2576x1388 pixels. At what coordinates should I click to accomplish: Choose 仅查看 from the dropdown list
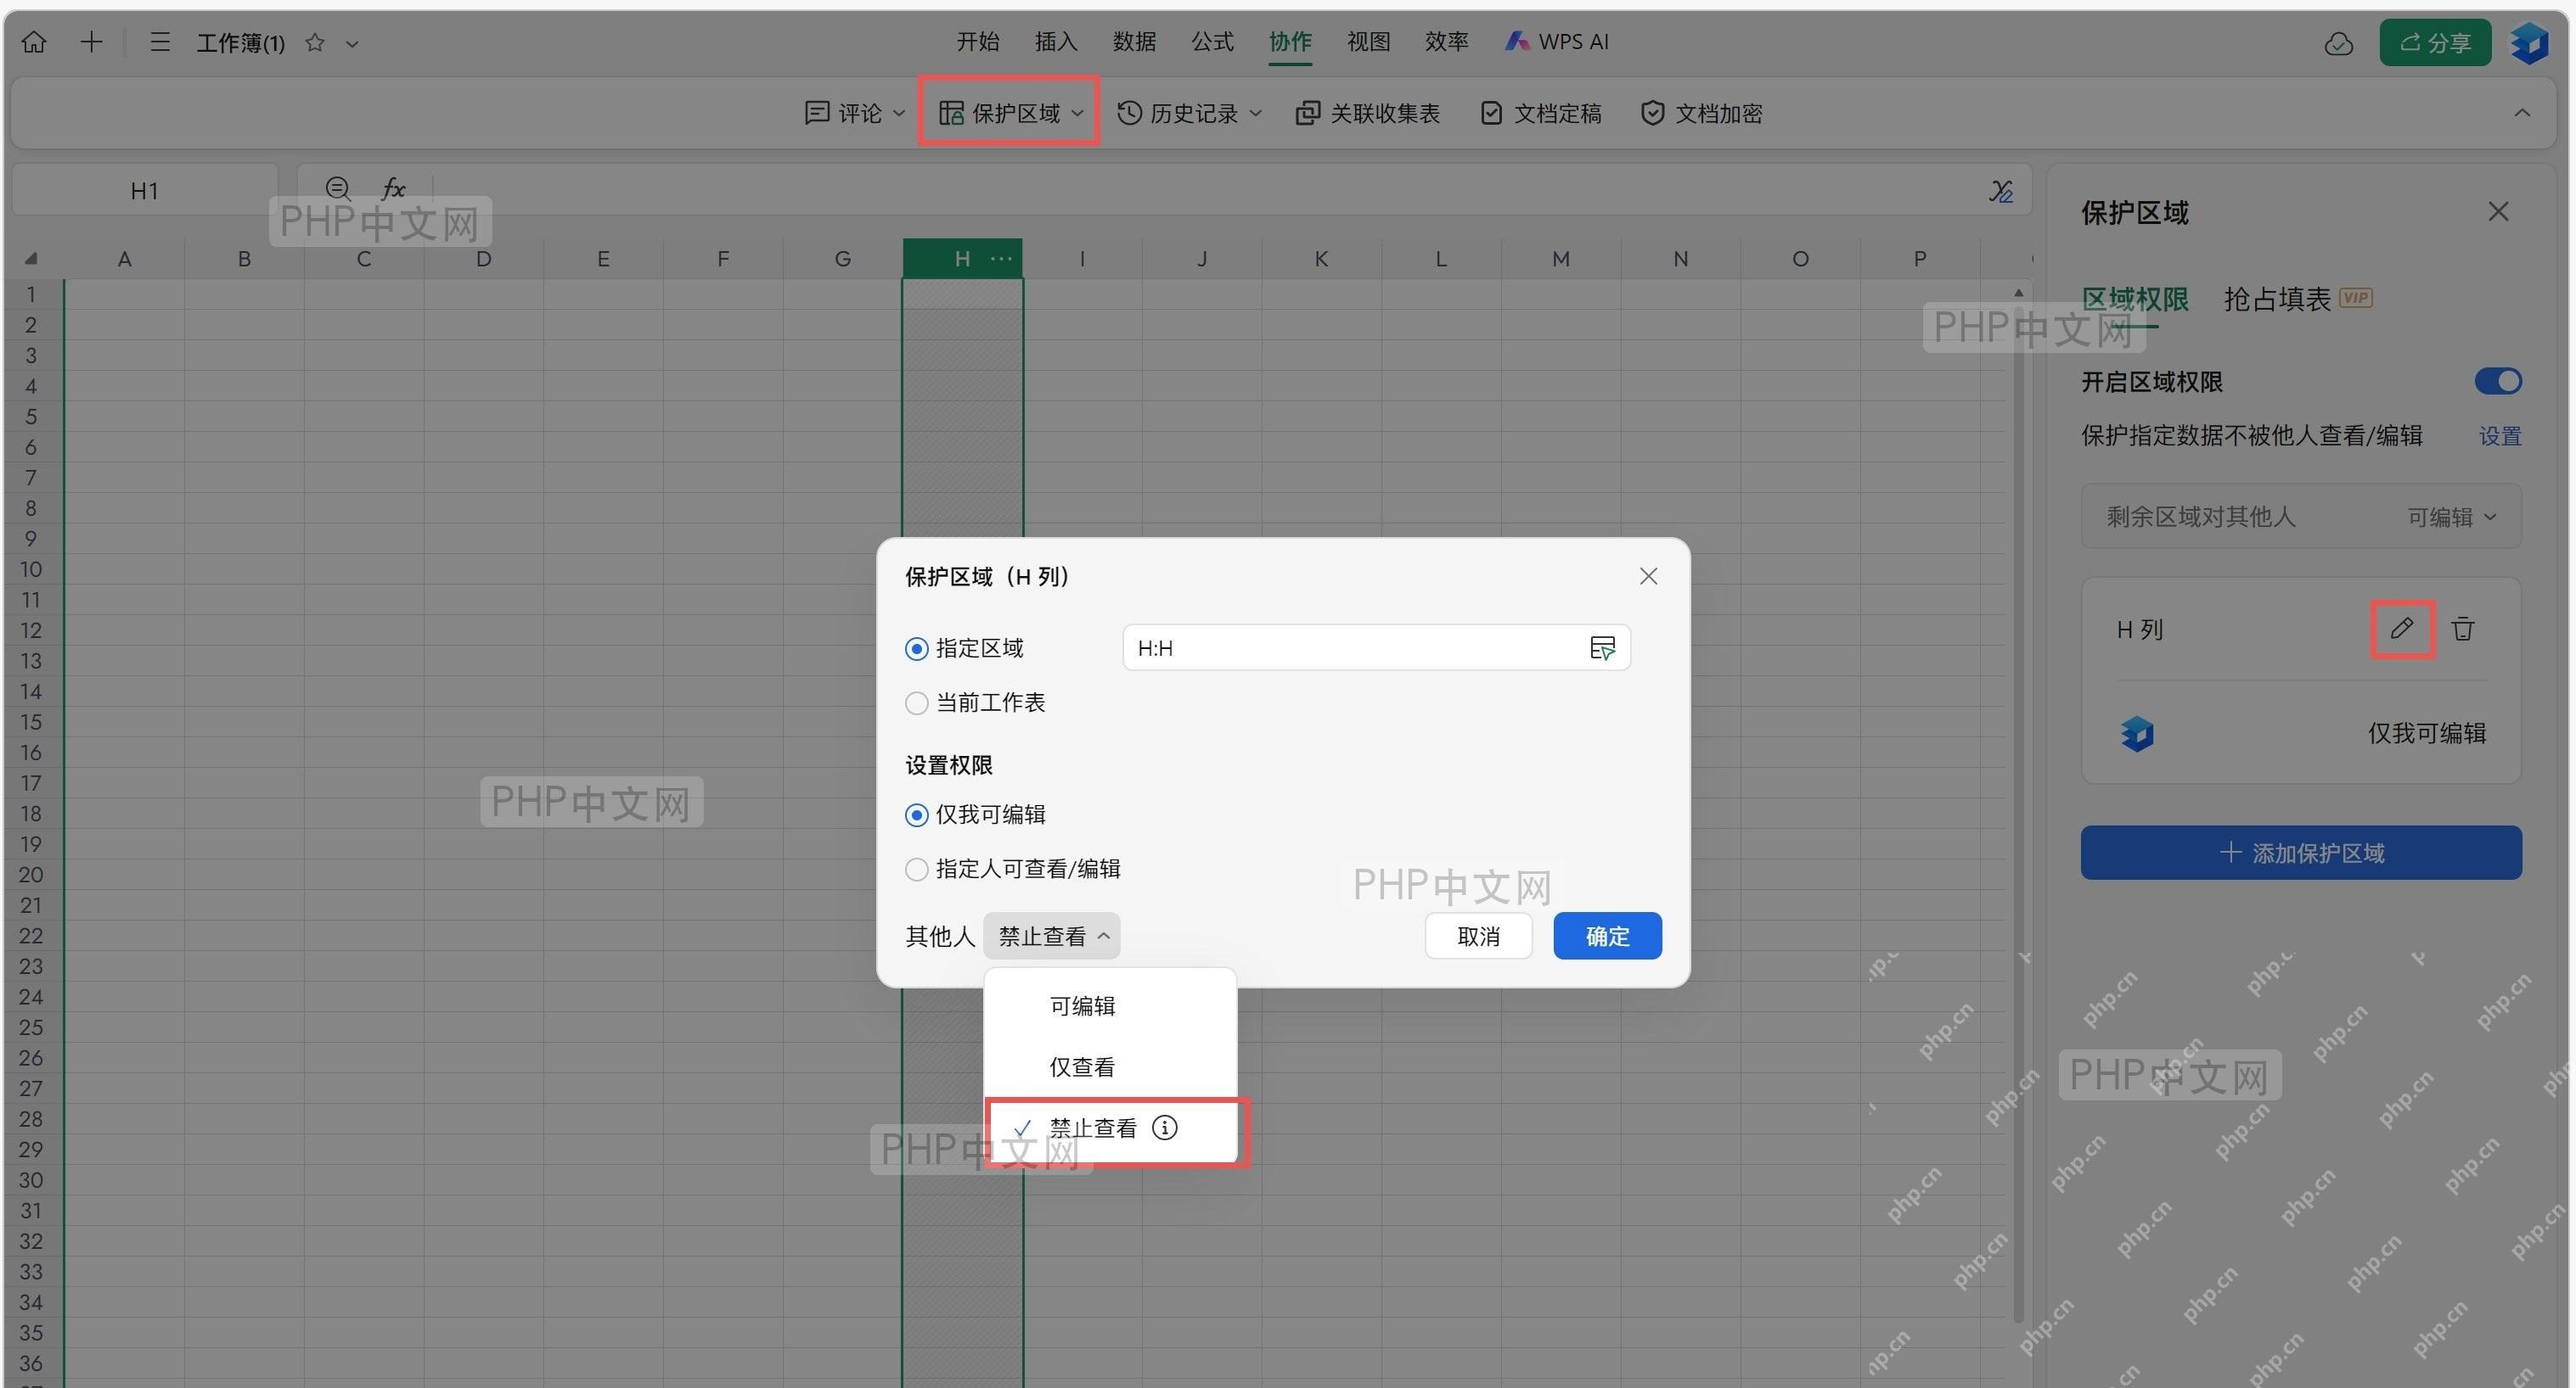[1110, 1066]
